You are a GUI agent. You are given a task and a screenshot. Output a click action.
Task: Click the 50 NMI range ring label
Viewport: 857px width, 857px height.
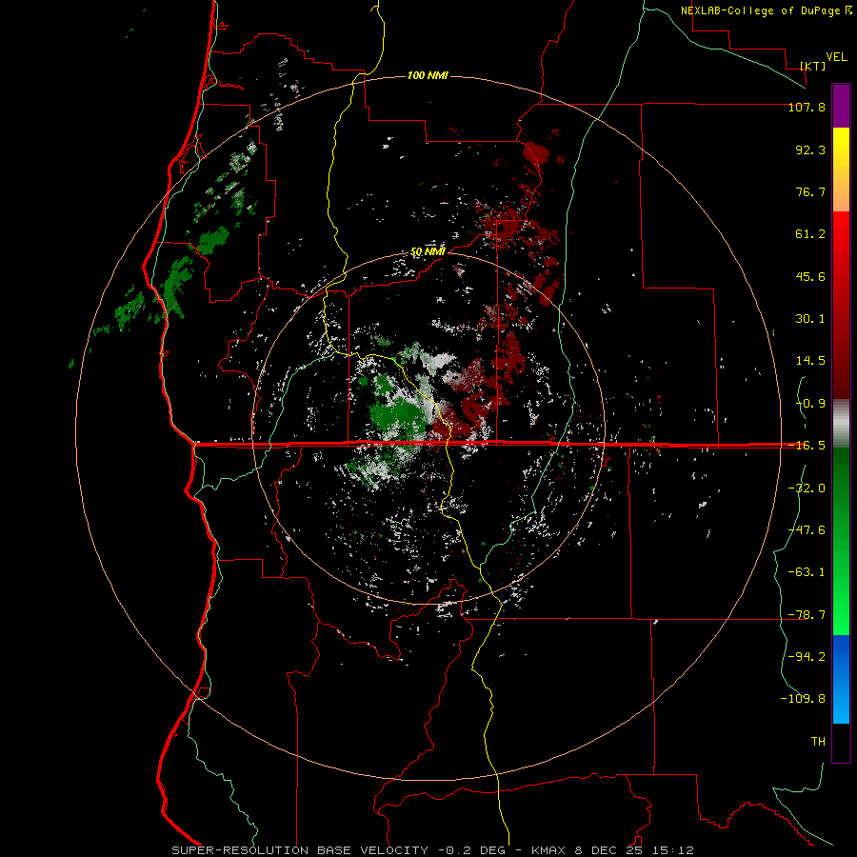coord(428,252)
